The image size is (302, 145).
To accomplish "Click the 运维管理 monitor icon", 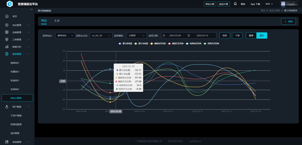I will point(7,32).
